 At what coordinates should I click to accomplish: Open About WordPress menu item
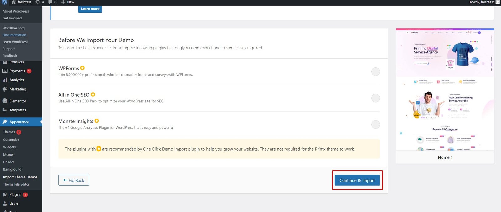click(16, 11)
